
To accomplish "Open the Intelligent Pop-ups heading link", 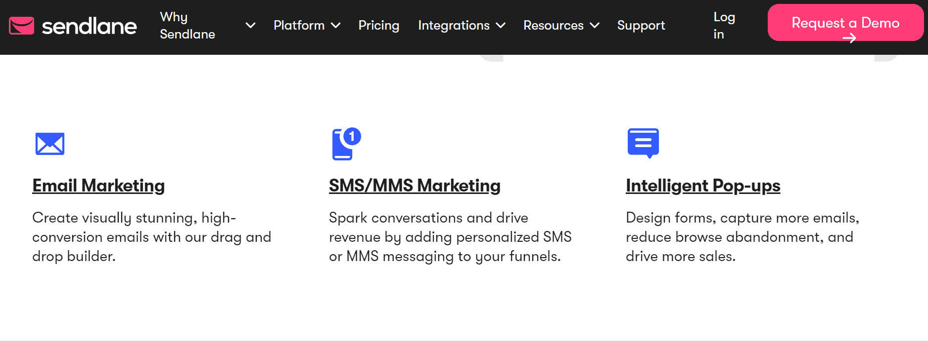I will (703, 186).
